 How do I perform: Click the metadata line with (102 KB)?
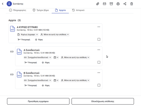33,30
